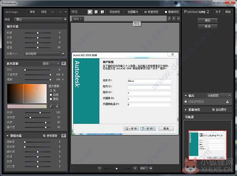
Task: Enable the fast preview radio option
Action: tap(145, 12)
